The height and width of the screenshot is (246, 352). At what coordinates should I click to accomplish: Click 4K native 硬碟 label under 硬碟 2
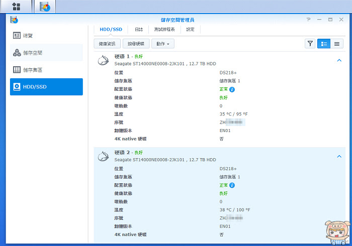click(x=130, y=234)
